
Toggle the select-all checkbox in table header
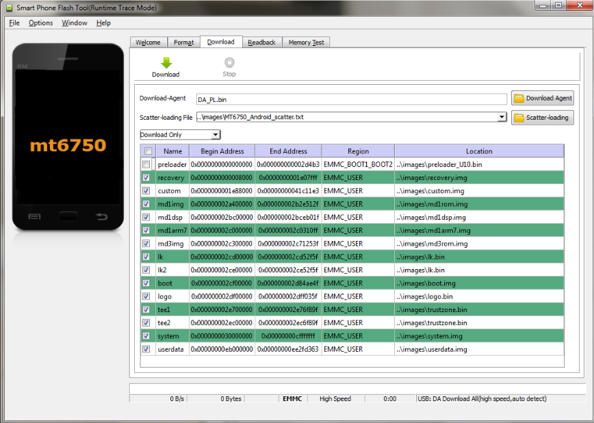coord(146,151)
